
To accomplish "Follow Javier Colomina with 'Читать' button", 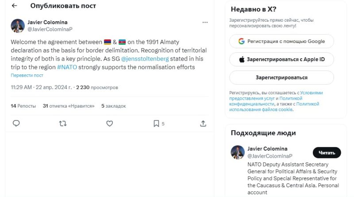I will 327,153.
